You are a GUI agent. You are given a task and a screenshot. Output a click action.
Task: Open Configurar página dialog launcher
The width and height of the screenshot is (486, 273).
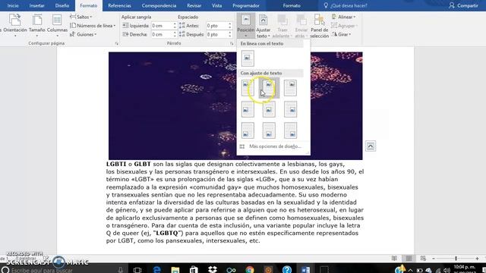click(117, 44)
